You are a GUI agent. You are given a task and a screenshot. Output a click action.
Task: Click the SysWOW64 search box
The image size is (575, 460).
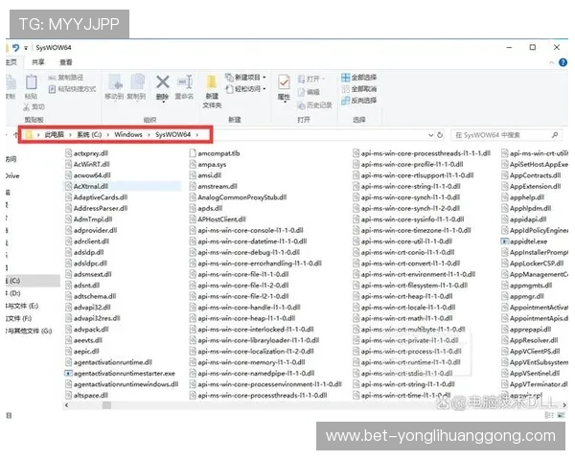click(506, 135)
